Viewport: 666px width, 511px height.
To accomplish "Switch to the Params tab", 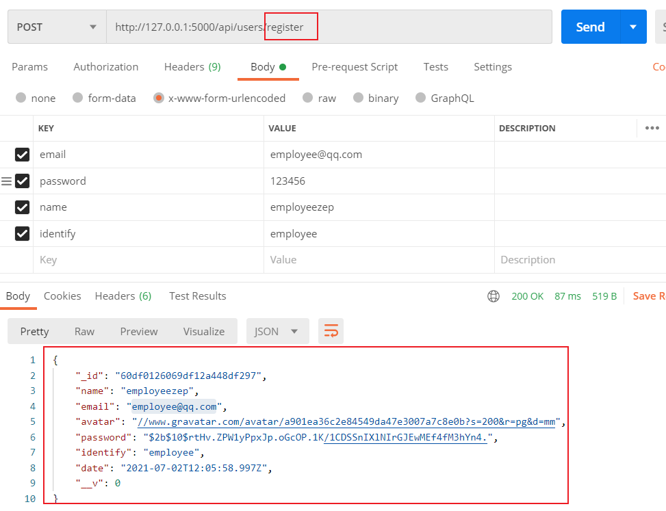I will coord(29,67).
